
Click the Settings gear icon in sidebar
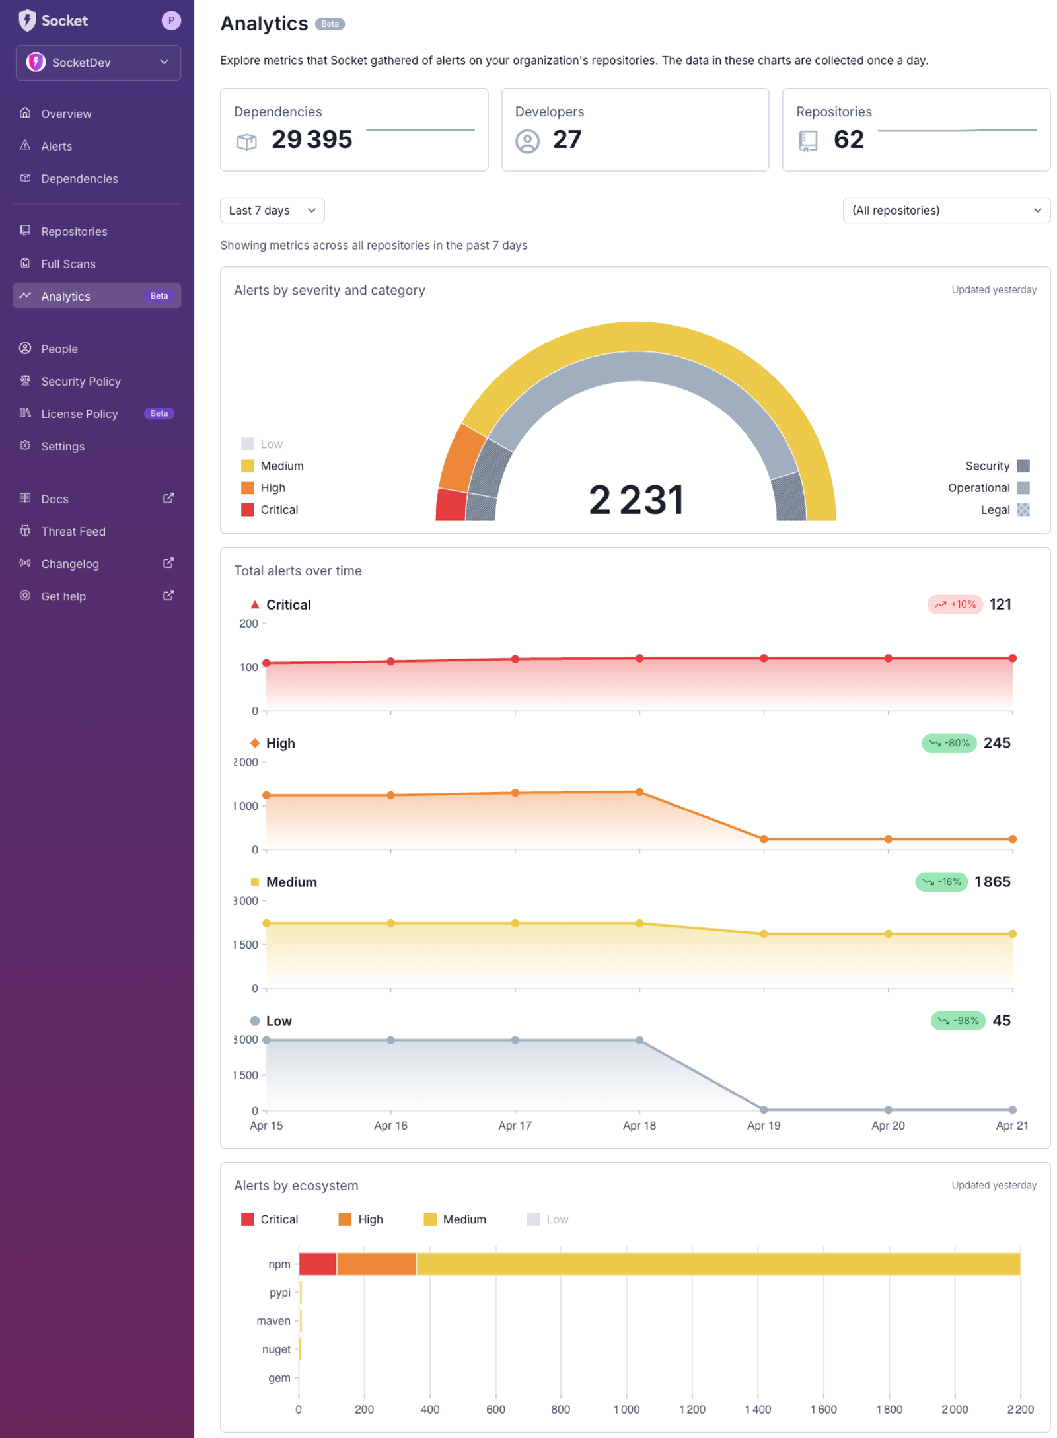[x=25, y=445]
